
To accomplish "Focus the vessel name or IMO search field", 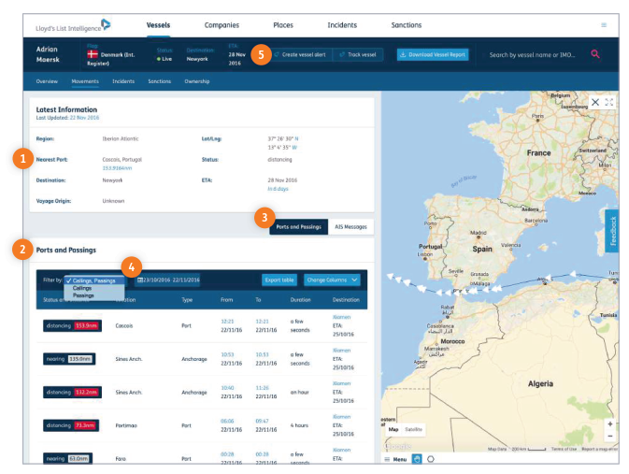I will pos(533,54).
